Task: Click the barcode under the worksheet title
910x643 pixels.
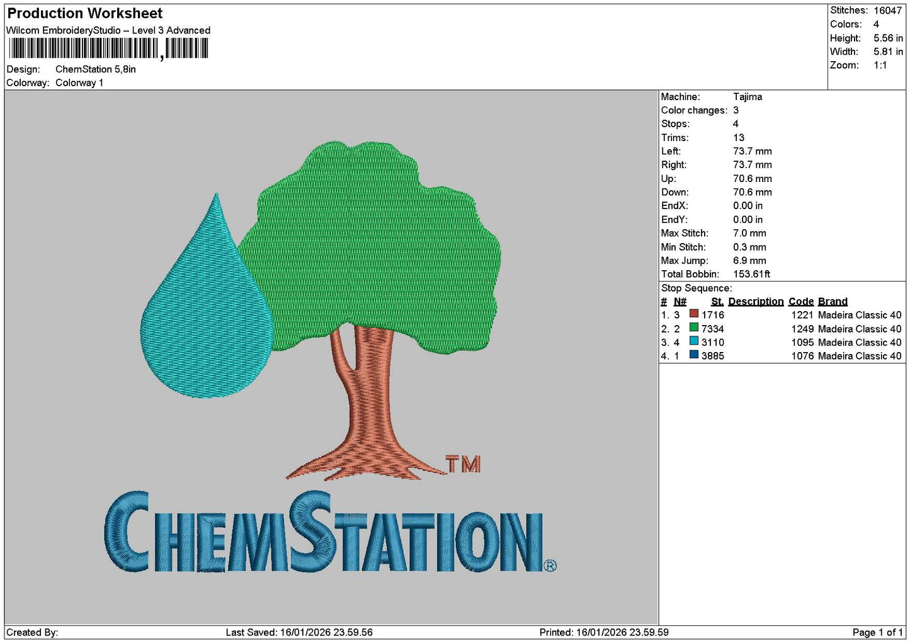Action: coord(108,48)
